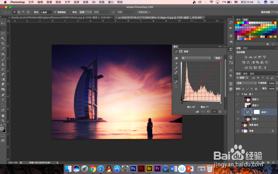Select the Pen tool
The height and width of the screenshot is (174, 278).
3,95
